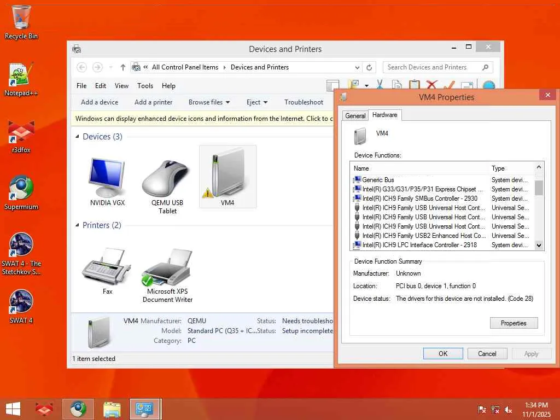The height and width of the screenshot is (420, 560).
Task: Click the Paste clipboard toolbar icon
Action: pos(414,85)
